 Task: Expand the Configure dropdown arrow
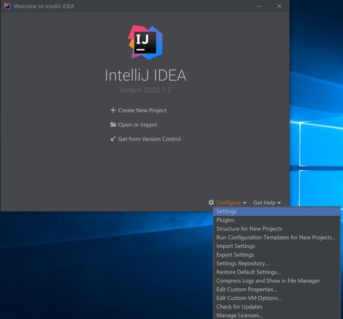[244, 203]
